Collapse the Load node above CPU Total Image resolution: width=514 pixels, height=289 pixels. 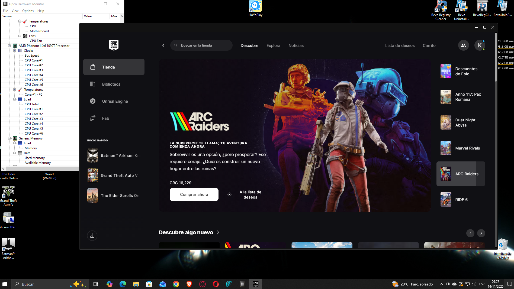[14, 99]
